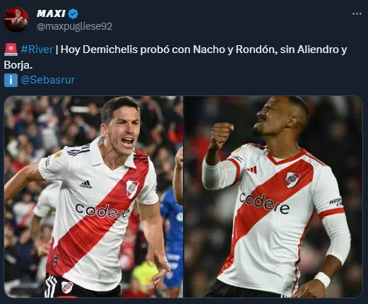
Task: Click the adidas logo on left jersey
Action: [85, 185]
